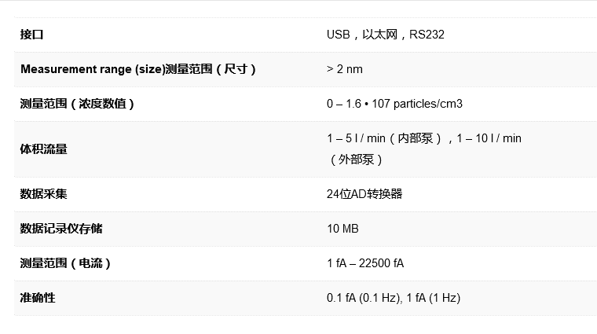Click the 1 fA – 22500 fA value
The height and width of the screenshot is (334, 597).
coord(365,263)
